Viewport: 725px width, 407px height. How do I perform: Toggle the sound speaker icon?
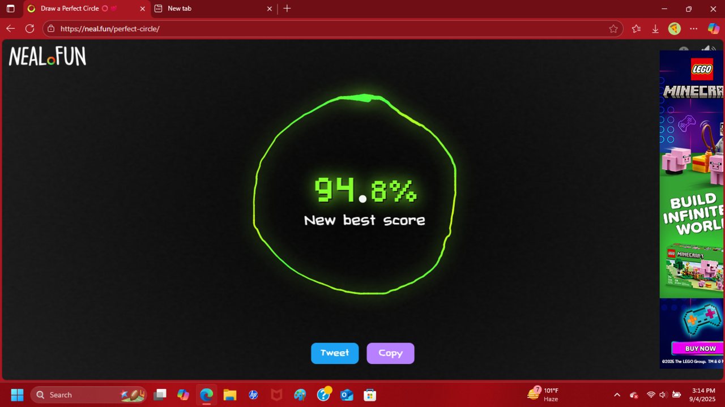click(x=708, y=50)
